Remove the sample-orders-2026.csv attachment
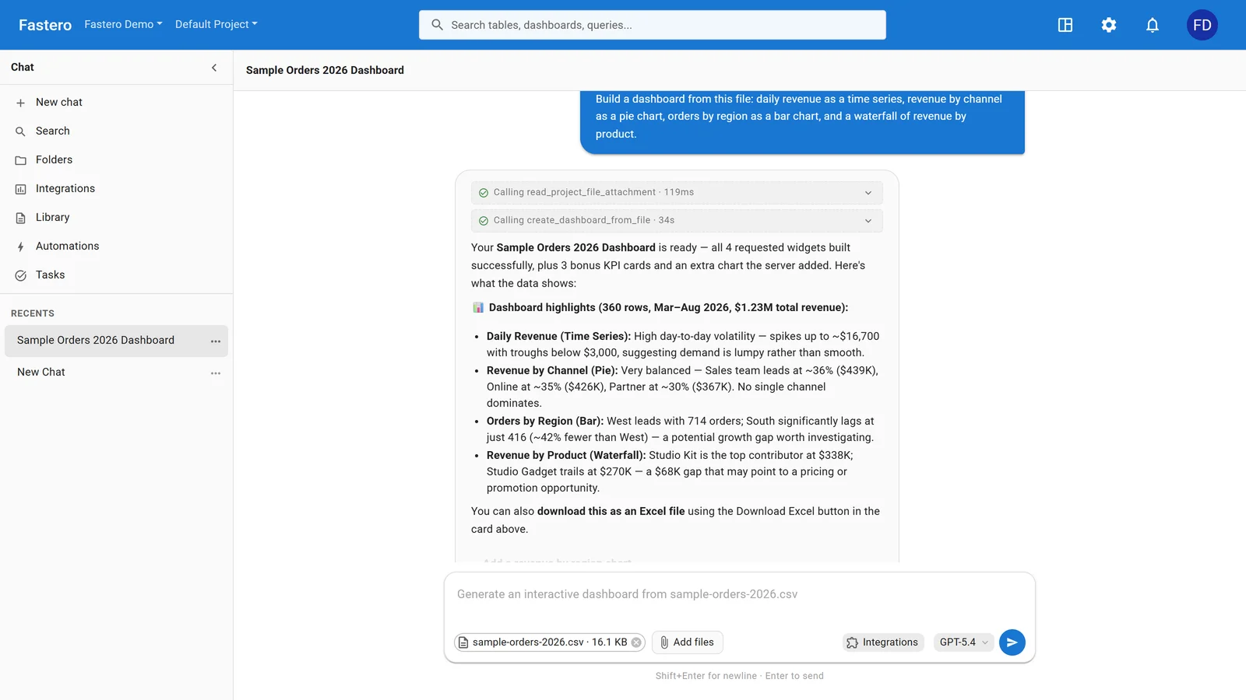 click(636, 642)
